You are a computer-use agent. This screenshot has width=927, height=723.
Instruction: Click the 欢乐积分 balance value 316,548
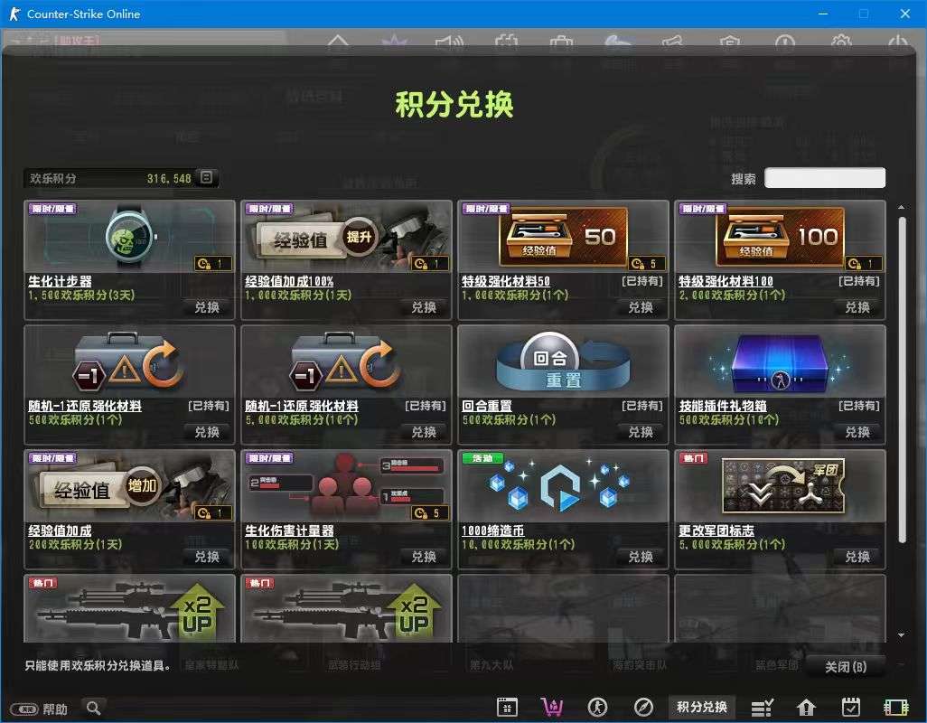coord(169,178)
